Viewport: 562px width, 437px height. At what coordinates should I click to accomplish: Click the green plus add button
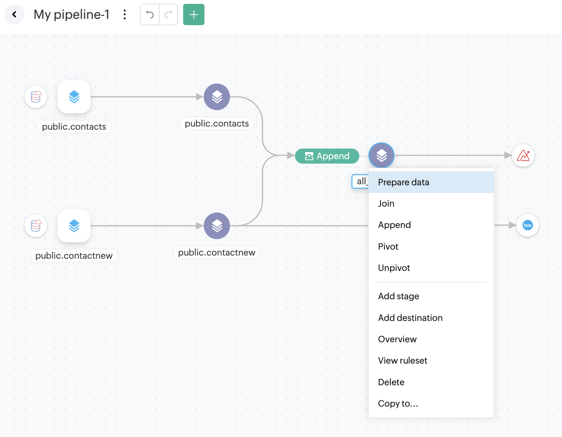pos(194,14)
